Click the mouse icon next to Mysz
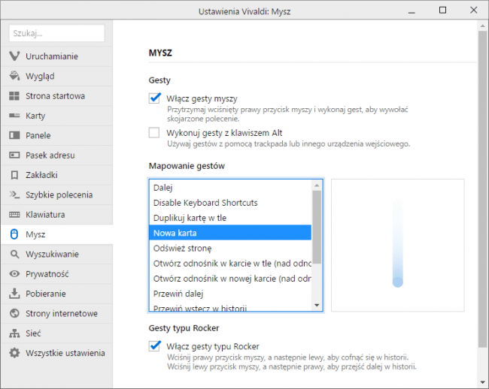This screenshot has height=389, width=489. (14, 234)
